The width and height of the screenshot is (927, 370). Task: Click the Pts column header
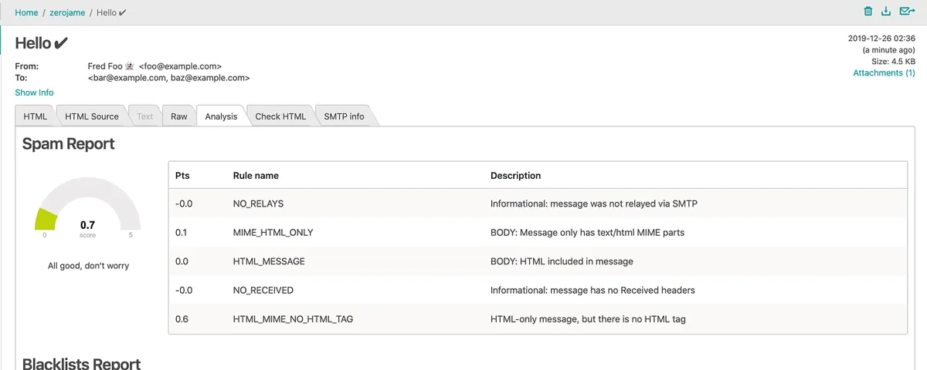[182, 176]
